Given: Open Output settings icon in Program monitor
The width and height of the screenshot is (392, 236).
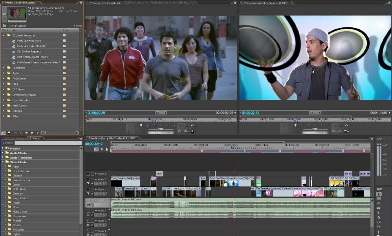Looking at the screenshot, I should pos(346,125).
